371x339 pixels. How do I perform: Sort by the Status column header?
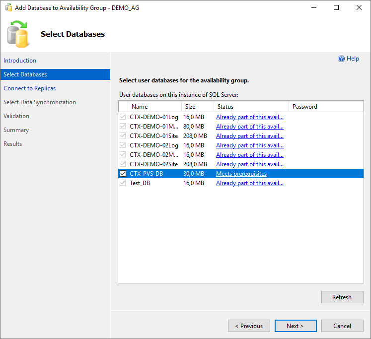(x=251, y=107)
